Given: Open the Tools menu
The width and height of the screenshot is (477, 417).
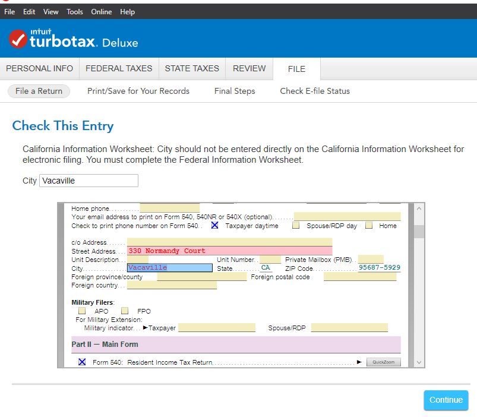Looking at the screenshot, I should 75,12.
